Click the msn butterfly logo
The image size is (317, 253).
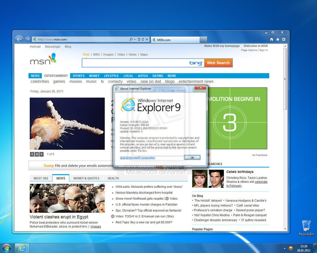tap(43, 59)
